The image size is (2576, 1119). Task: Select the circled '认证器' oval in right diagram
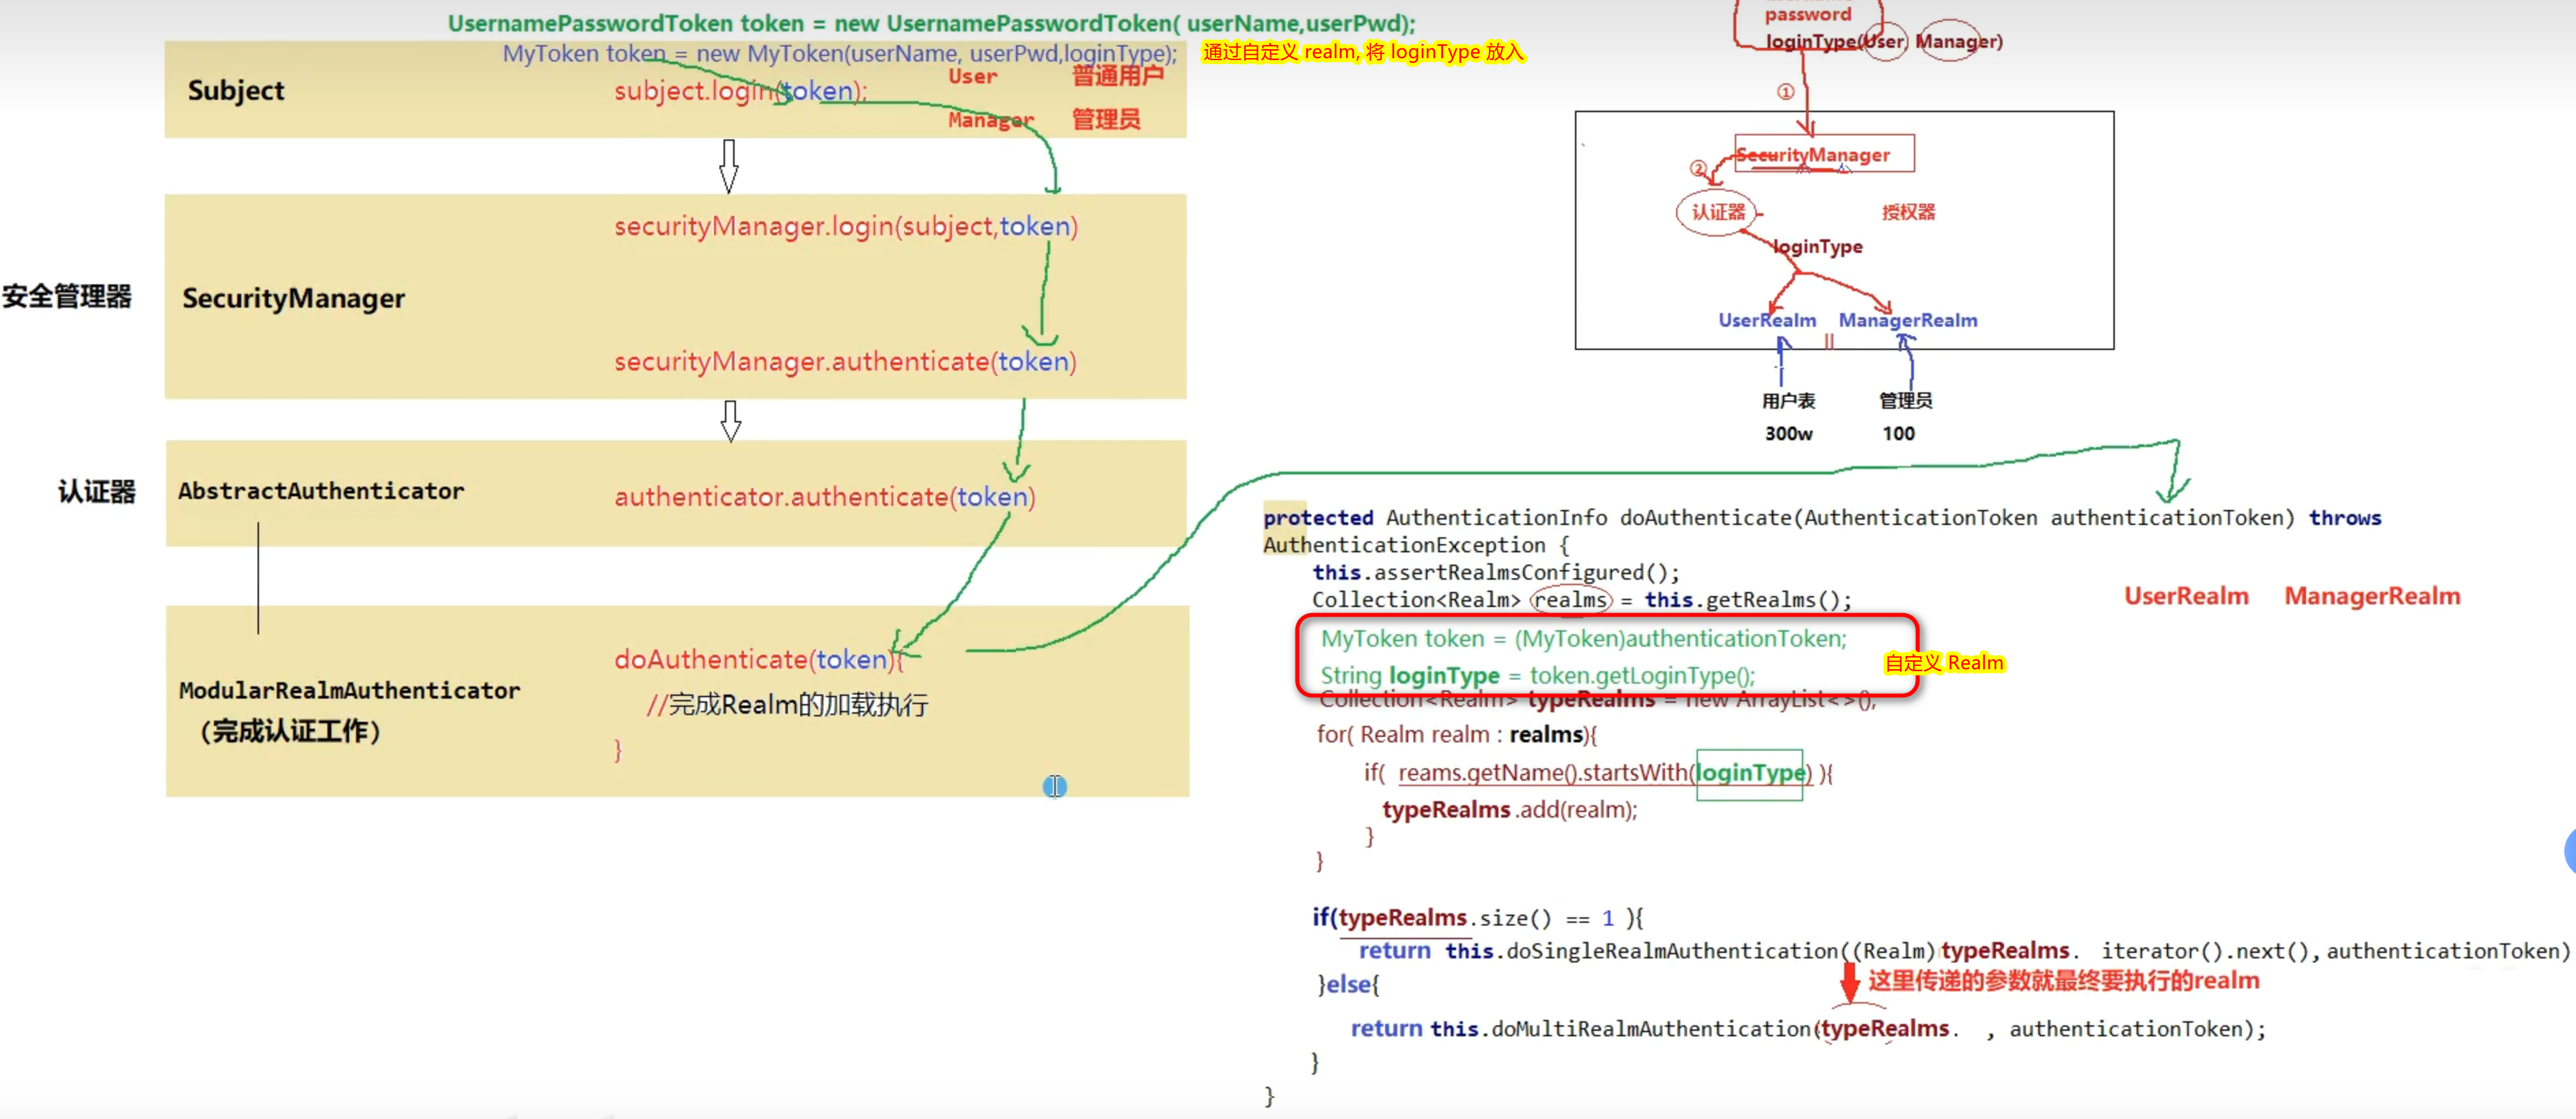(1717, 212)
